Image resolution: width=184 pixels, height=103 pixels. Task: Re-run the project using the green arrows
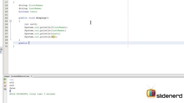point(5,79)
